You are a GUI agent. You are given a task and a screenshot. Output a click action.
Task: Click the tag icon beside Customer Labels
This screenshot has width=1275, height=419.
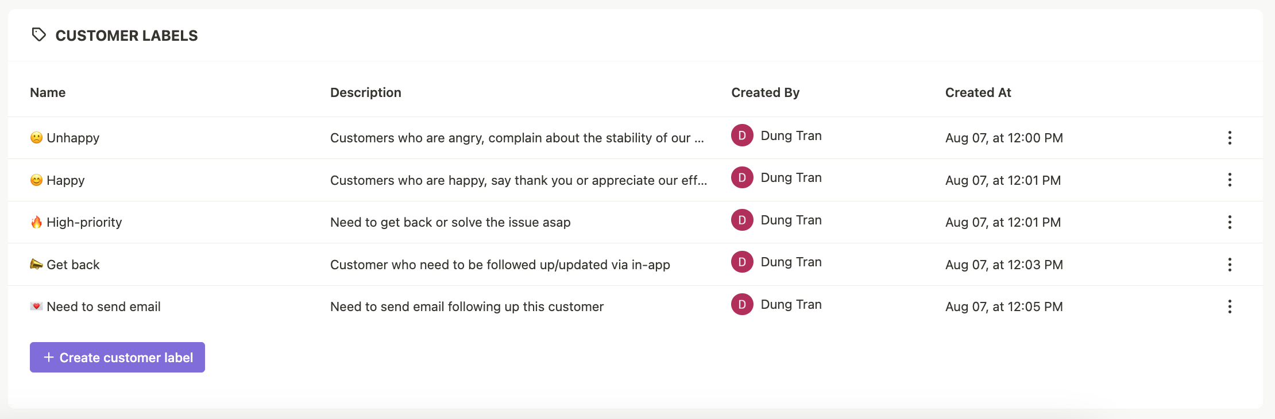click(38, 35)
